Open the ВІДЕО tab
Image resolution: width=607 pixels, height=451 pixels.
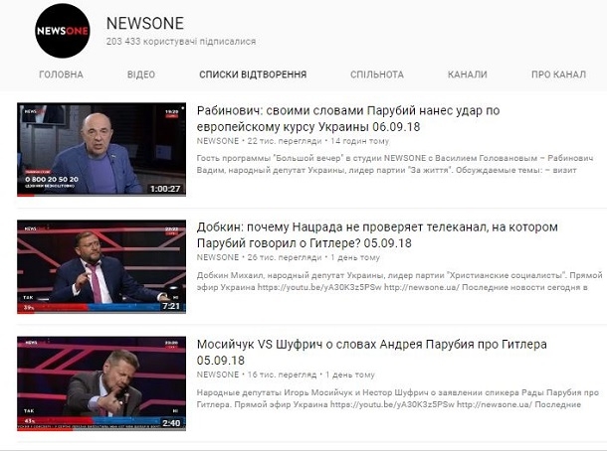(141, 75)
